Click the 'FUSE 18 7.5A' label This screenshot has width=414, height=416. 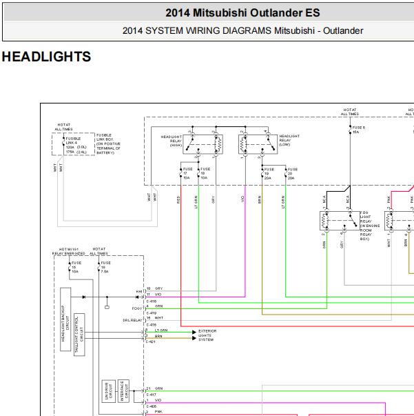click(105, 267)
